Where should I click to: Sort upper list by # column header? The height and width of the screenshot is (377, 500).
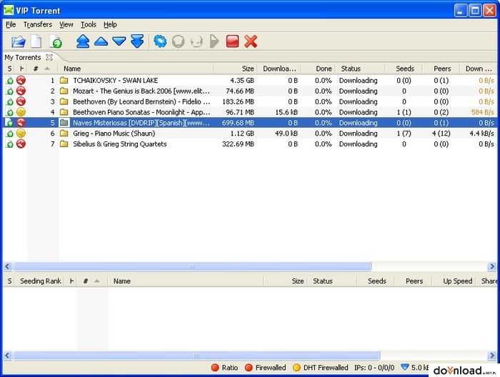(41, 69)
